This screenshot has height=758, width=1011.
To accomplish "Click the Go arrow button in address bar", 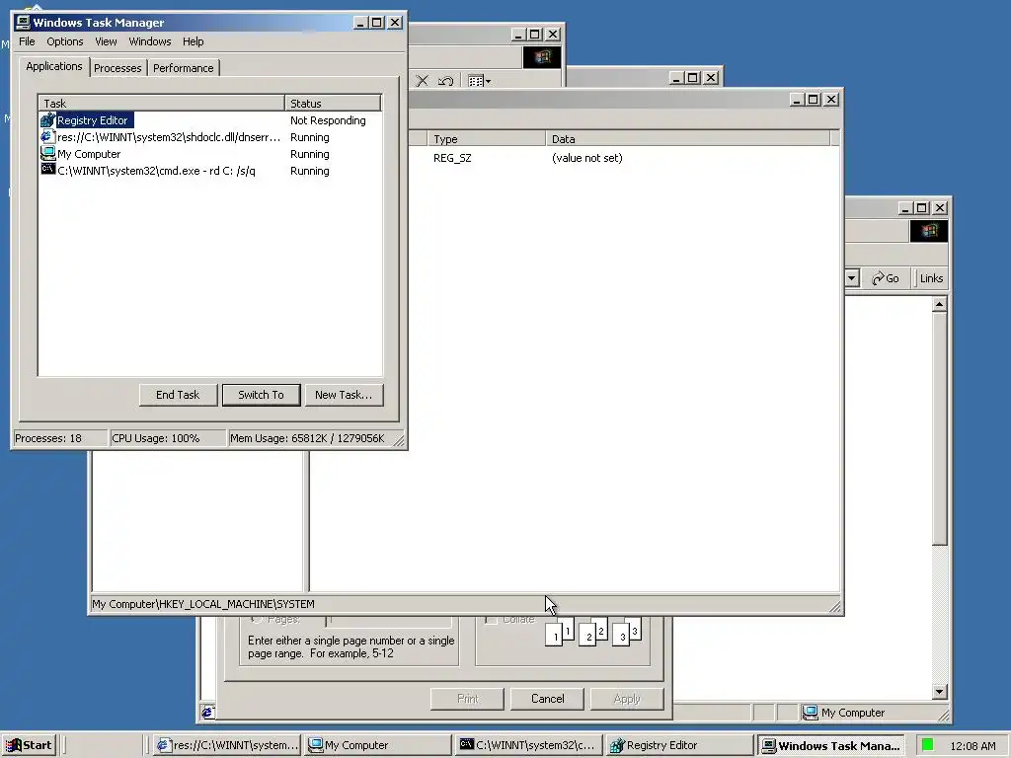I will [886, 277].
